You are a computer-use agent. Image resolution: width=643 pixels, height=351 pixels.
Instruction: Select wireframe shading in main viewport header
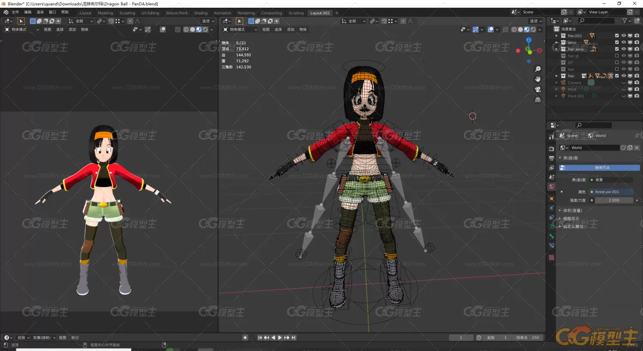(514, 30)
